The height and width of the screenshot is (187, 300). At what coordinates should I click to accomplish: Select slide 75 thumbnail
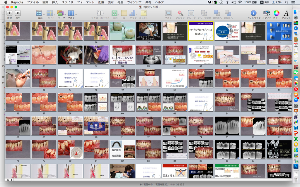227,126
